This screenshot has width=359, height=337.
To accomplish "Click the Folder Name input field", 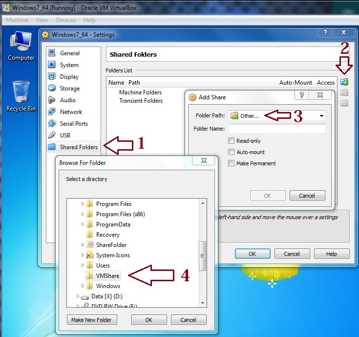I will pos(277,129).
